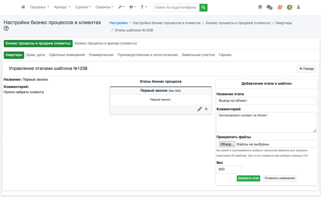This screenshot has width=321, height=197.
Task: Open the wrench tools dropdown
Action: (121, 7)
